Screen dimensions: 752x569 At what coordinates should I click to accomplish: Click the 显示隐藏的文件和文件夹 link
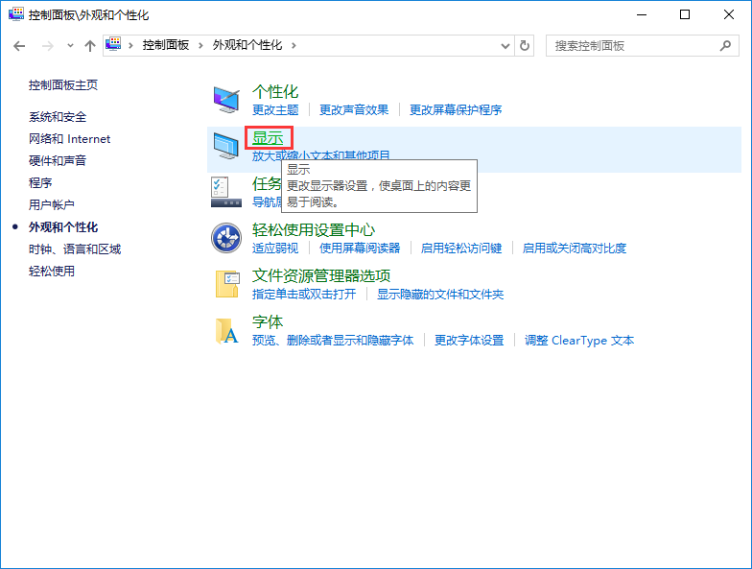[x=440, y=295]
